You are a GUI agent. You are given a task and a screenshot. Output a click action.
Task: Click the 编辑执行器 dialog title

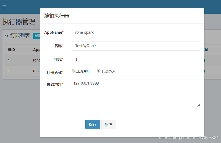[x=57, y=16]
